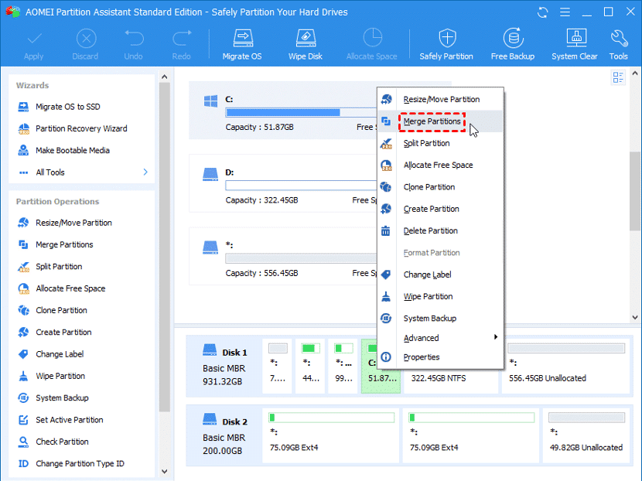
Task: Click the disk map view icon above partitions
Action: point(617,77)
